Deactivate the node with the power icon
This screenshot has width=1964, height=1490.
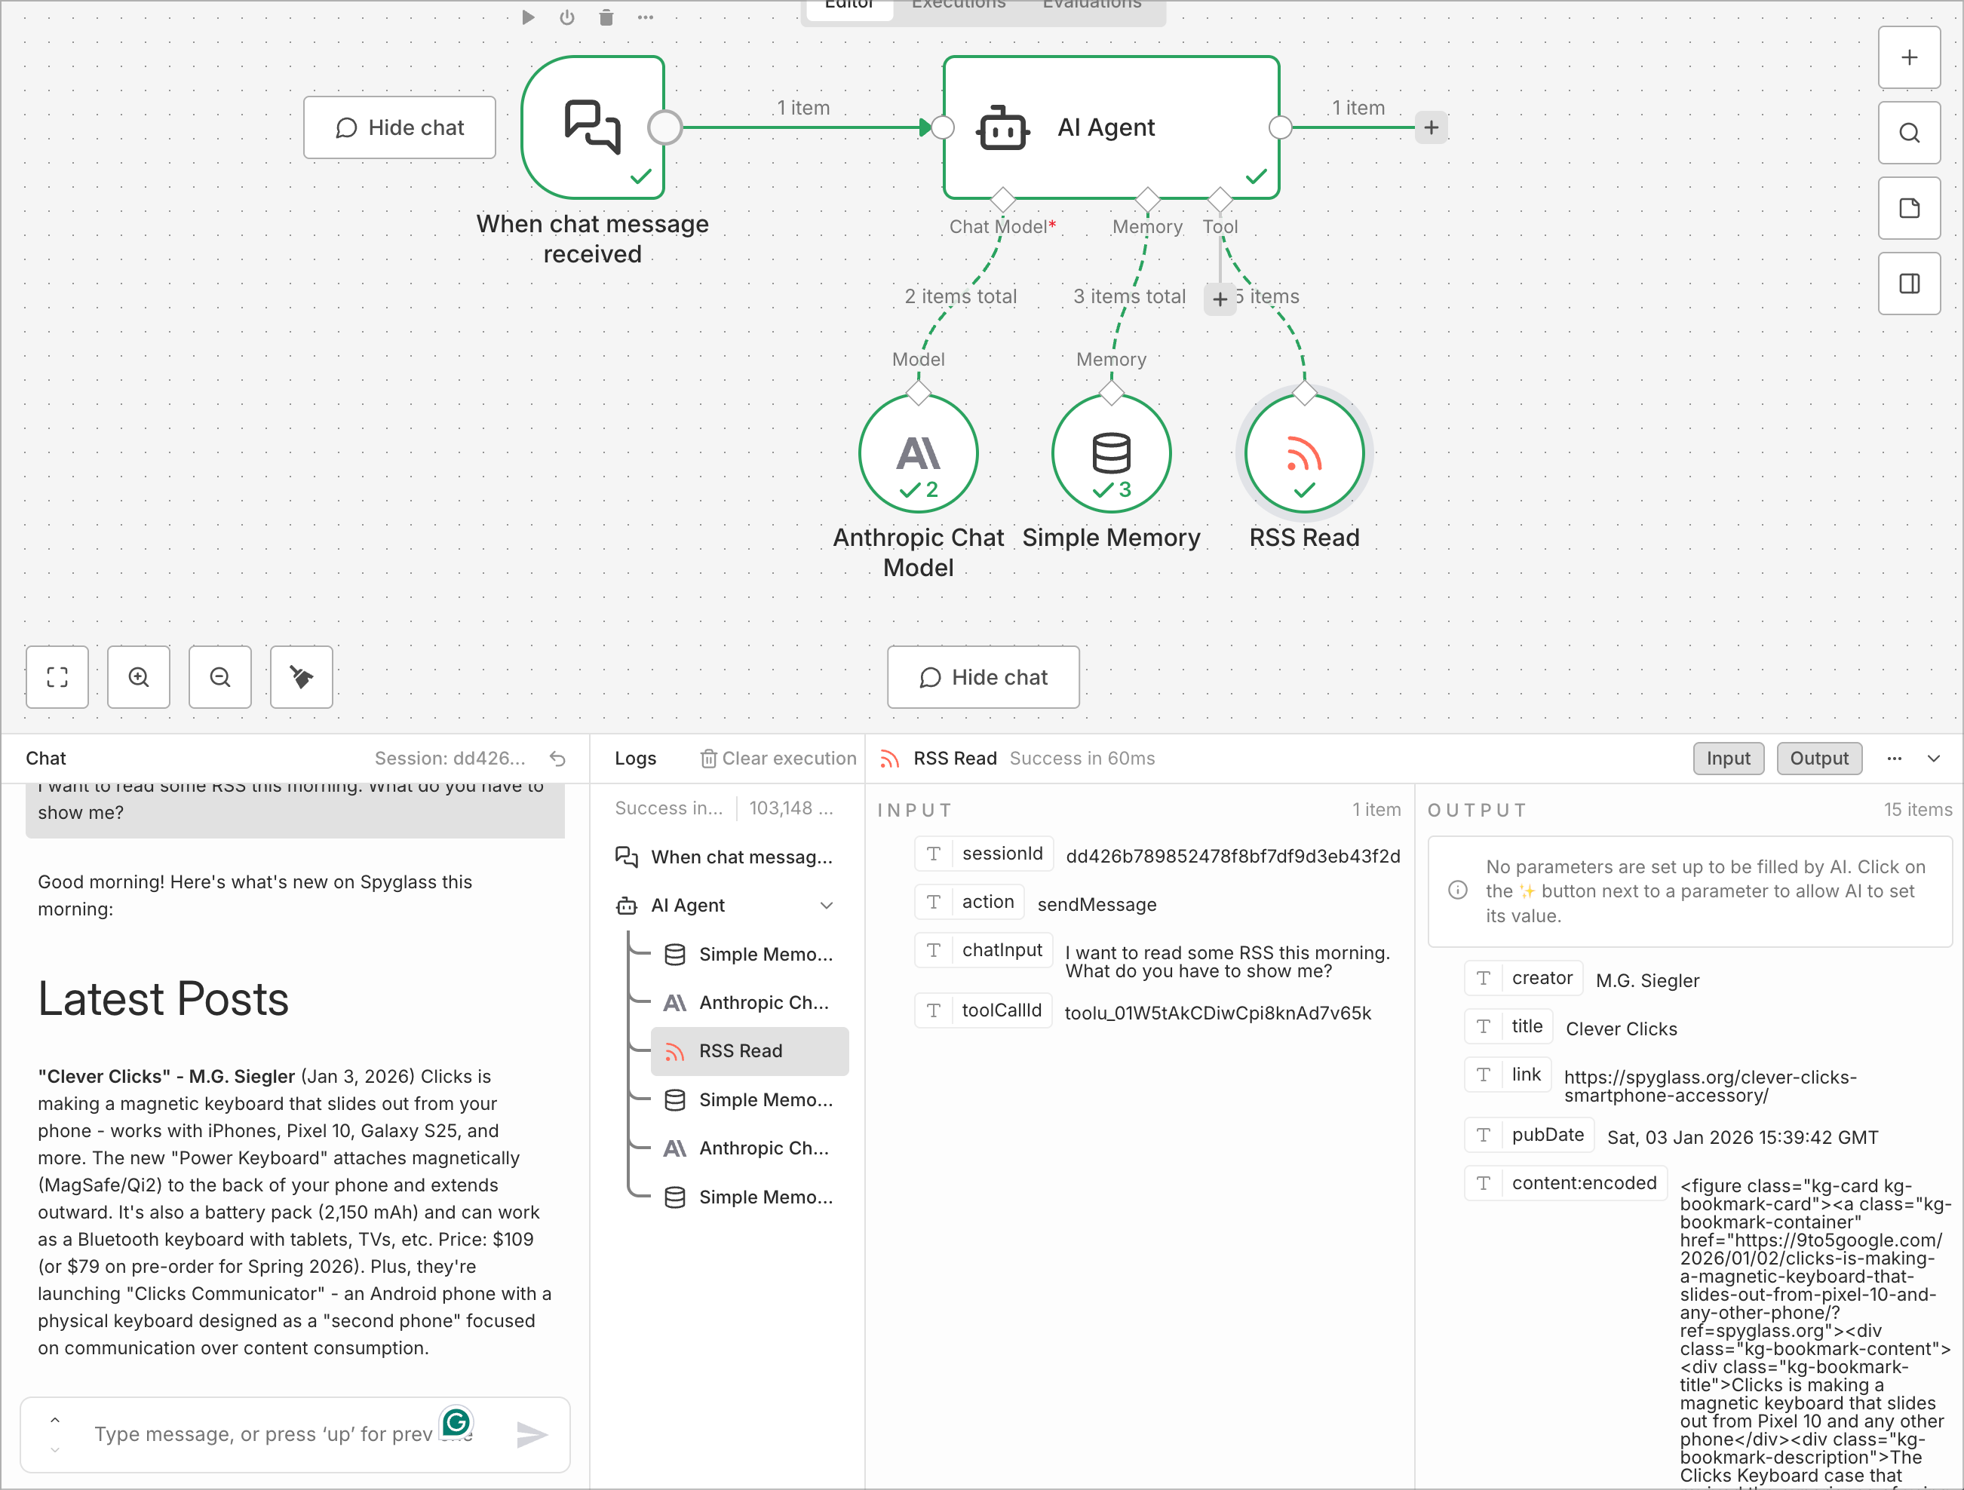click(x=566, y=17)
